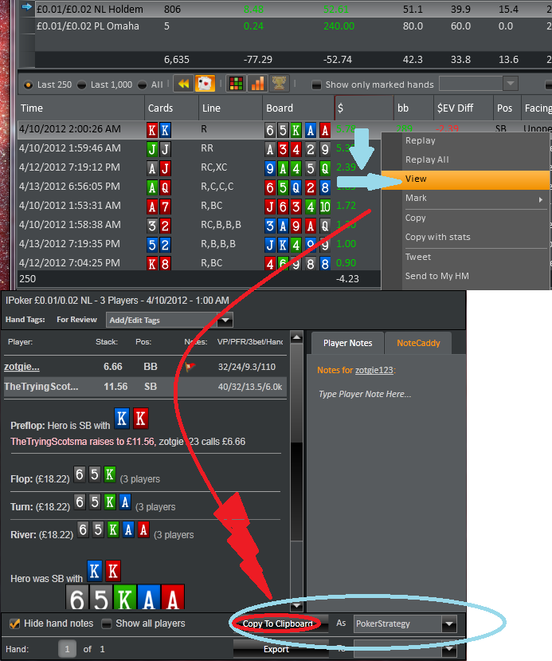Open the Export destination dropdown arrow
This screenshot has width=552, height=661.
(448, 650)
